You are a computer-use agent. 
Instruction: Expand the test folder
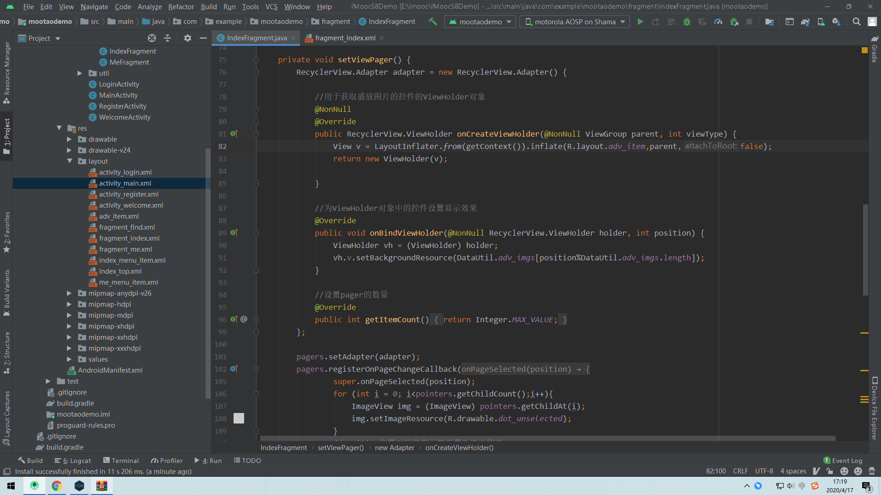48,381
